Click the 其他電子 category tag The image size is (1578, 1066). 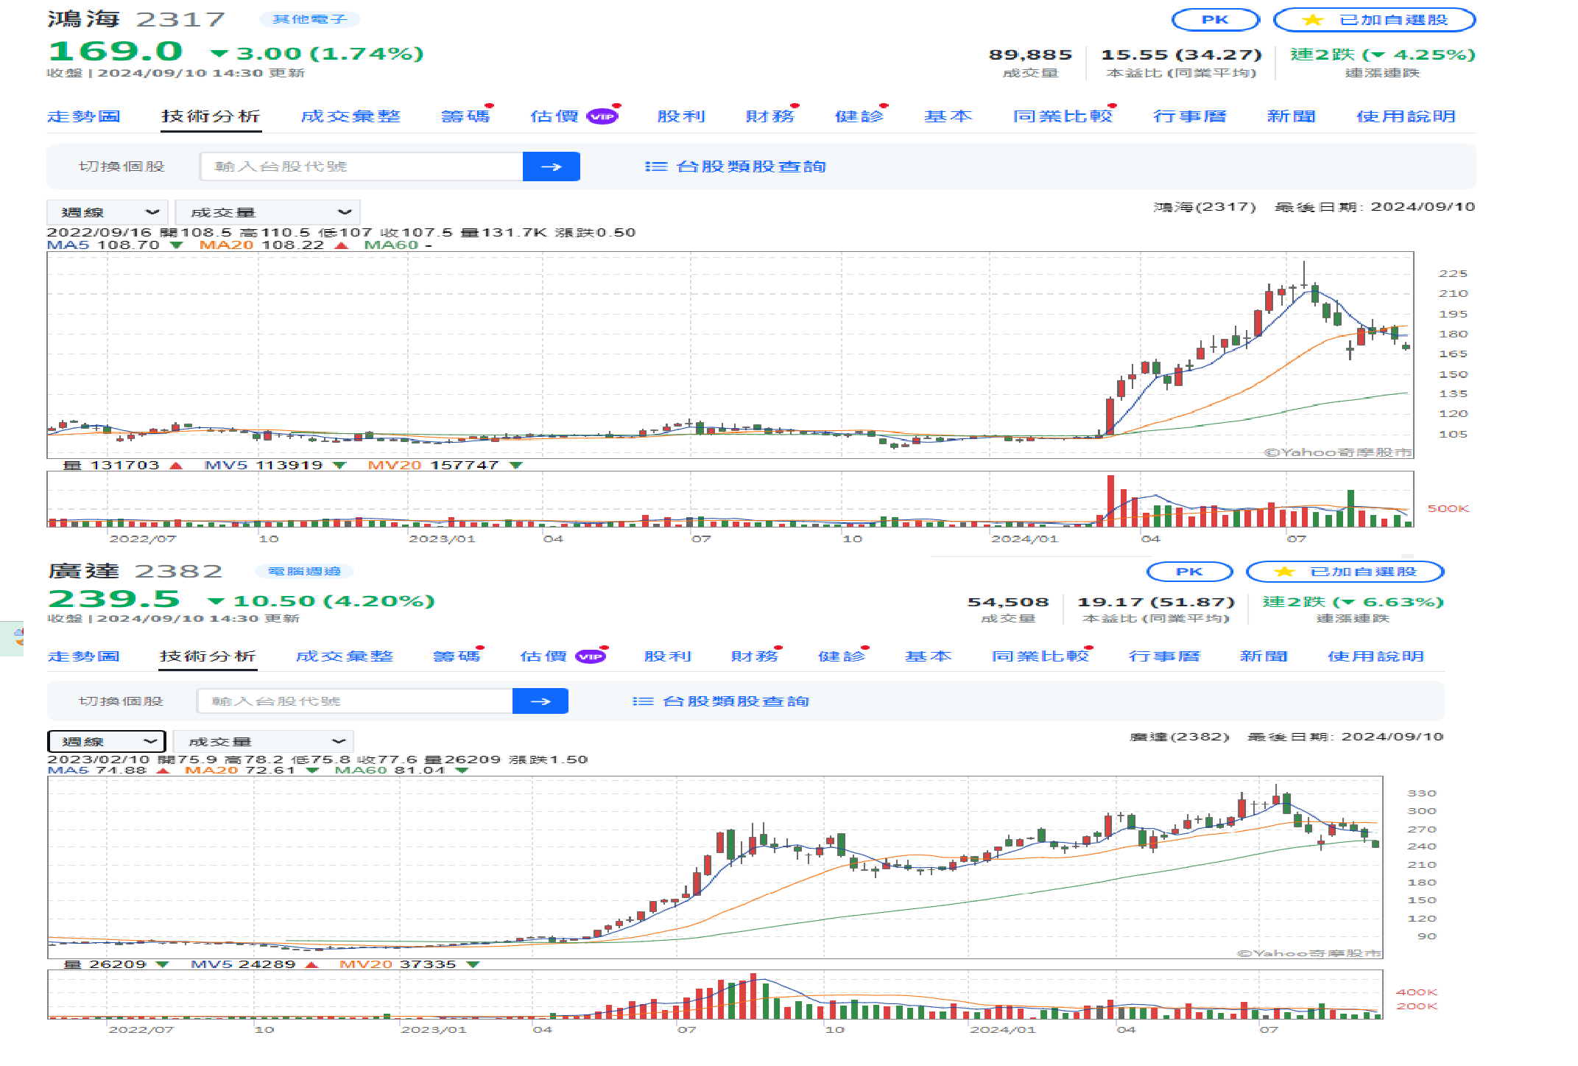pyautogui.click(x=309, y=19)
